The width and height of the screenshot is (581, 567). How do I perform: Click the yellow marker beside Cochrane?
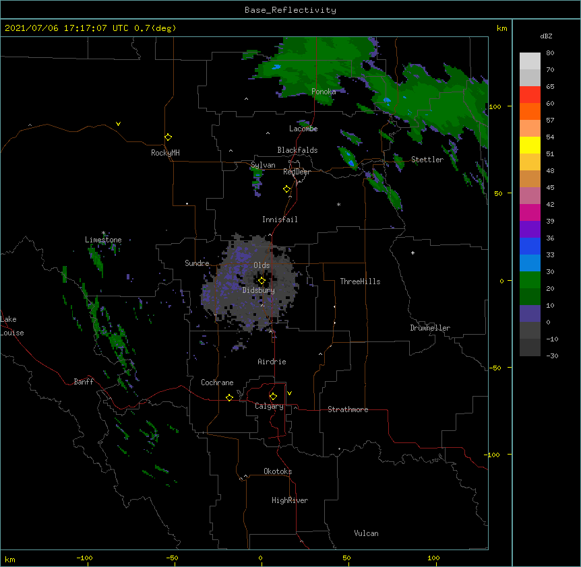(229, 397)
